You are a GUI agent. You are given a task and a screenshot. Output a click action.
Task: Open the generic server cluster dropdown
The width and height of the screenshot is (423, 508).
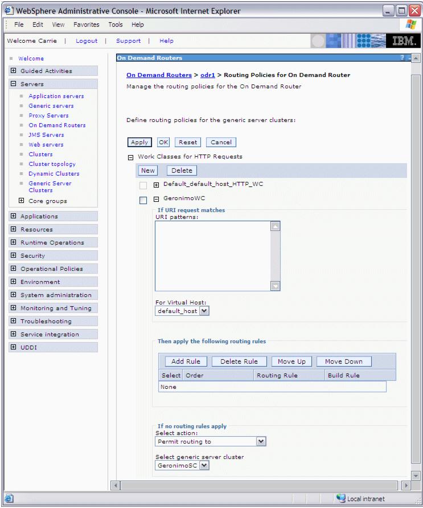pyautogui.click(x=204, y=466)
